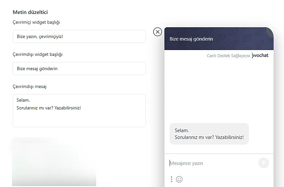Click the chat header title Bize mesaj gönderin
This screenshot has width=284, height=187.
coord(191,39)
